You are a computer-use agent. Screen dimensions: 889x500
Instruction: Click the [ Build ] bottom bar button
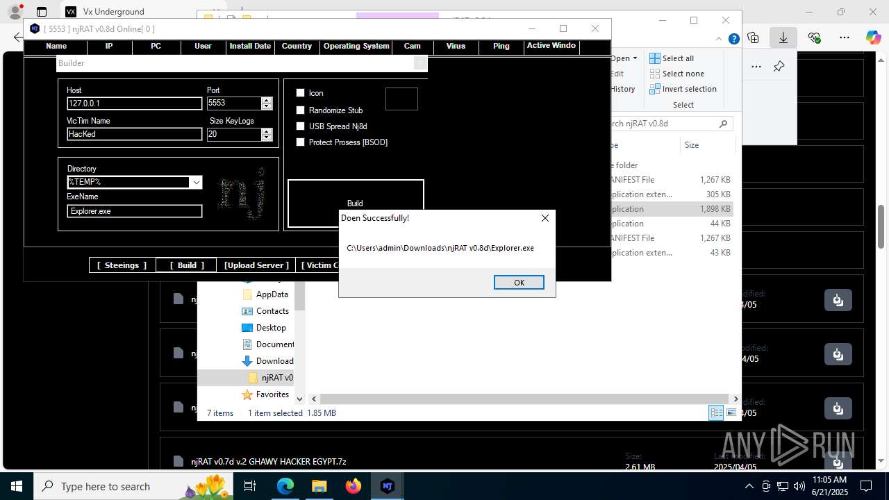(187, 265)
